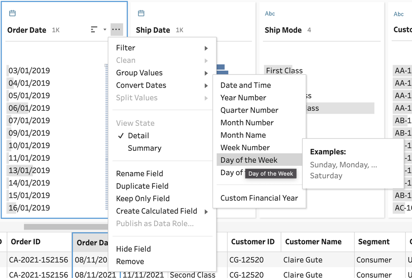Select Duplicate Field
Viewport: 412px width, 278px height.
(x=142, y=186)
